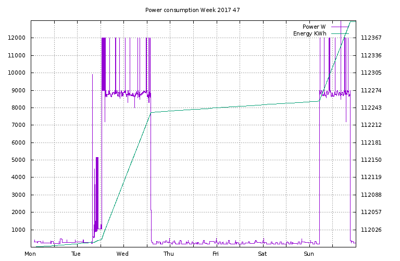This screenshot has height=261, width=400.
Task: Click the 'Tue' x-axis label
Action: (x=76, y=254)
